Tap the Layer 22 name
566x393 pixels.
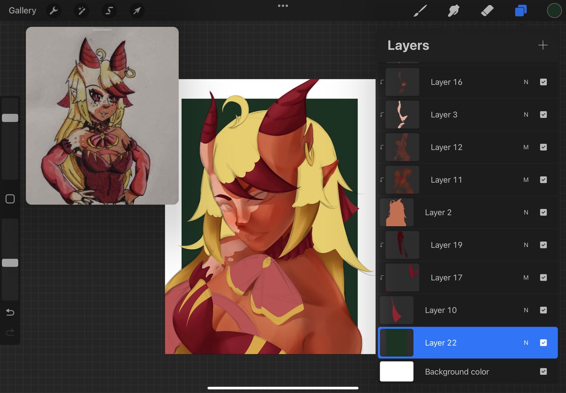click(x=441, y=343)
